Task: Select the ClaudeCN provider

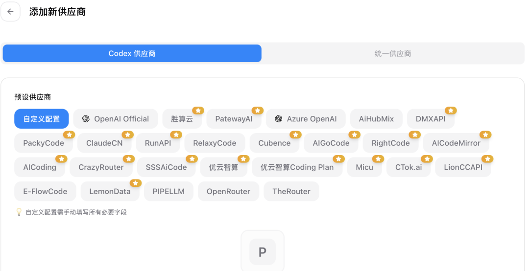Action: click(x=104, y=143)
